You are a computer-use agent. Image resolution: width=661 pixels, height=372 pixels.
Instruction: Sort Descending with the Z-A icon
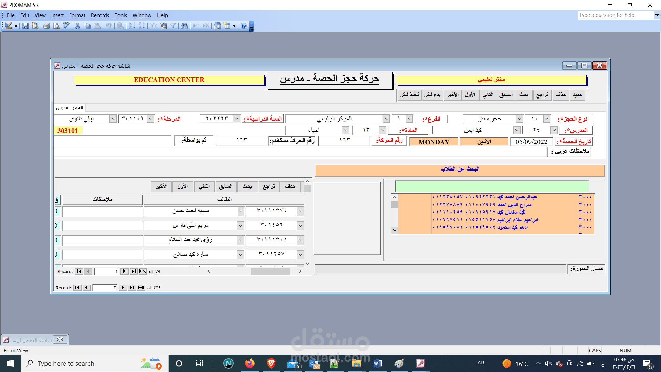tap(141, 26)
